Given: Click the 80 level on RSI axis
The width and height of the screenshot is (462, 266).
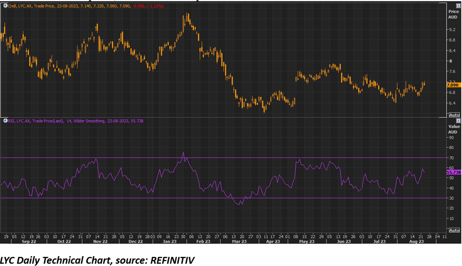Looking at the screenshot, I should click(x=452, y=148).
